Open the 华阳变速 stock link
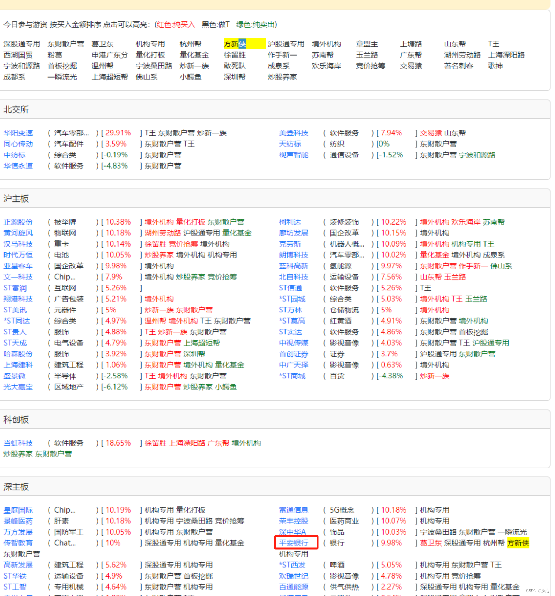This screenshot has height=596, width=555. pyautogui.click(x=18, y=133)
